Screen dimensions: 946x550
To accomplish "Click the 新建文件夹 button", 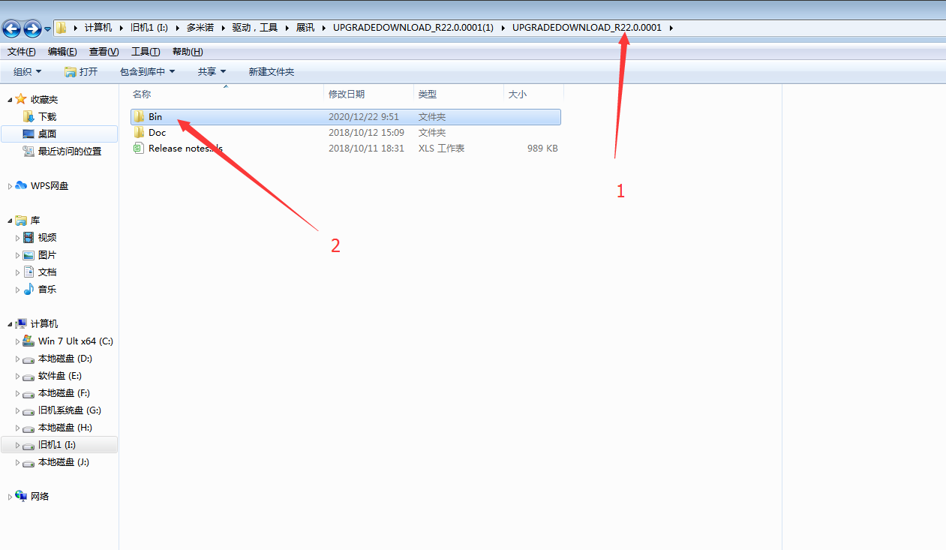I will [271, 72].
